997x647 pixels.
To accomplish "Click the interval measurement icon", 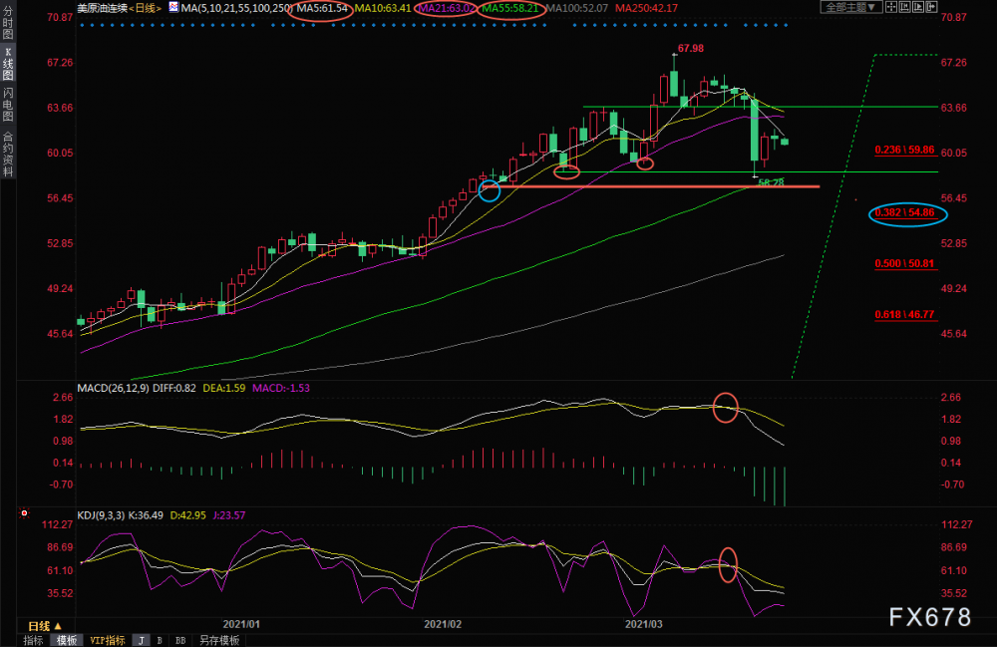I will (905, 7).
